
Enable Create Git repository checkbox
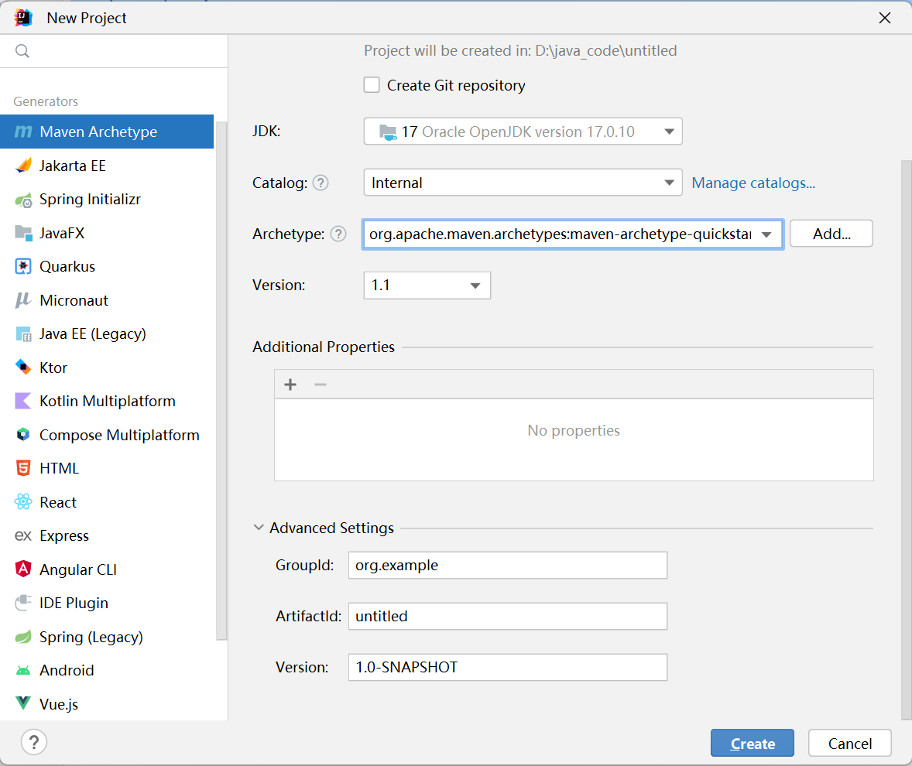(x=372, y=85)
